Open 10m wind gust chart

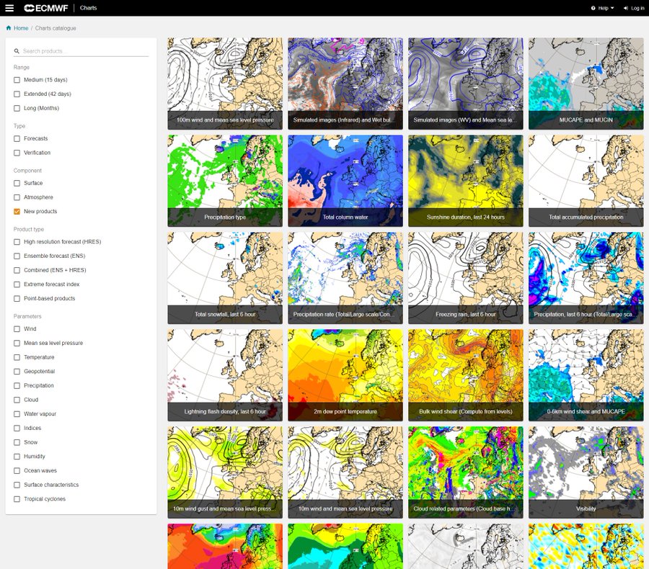click(225, 472)
